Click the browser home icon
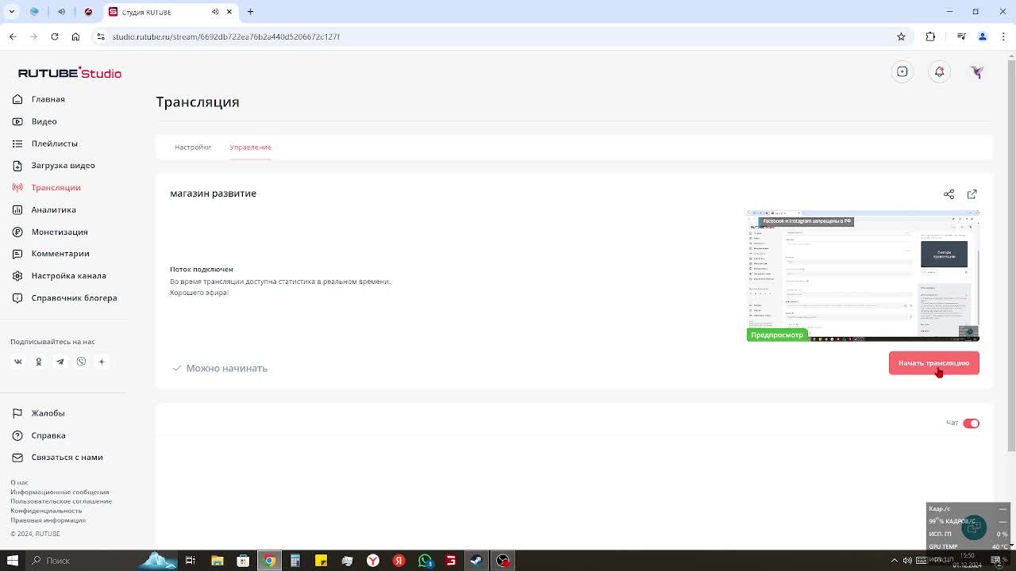The height and width of the screenshot is (571, 1016). pyautogui.click(x=75, y=36)
